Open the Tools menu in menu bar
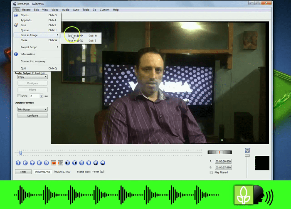This screenshot has width=291, height=209. (86, 10)
